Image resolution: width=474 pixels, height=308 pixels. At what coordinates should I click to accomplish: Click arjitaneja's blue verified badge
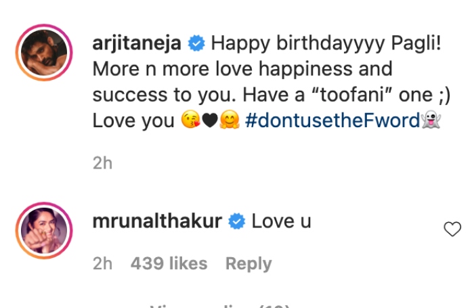(196, 44)
